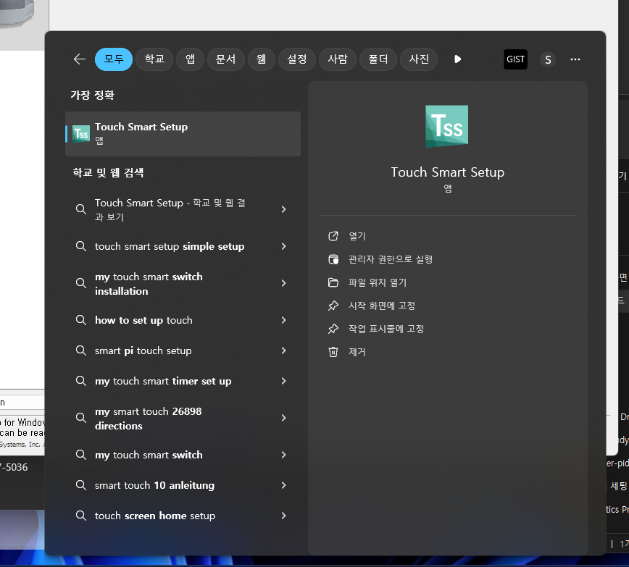Switch to the 학교 filter tab
Screen dimensions: 629x567
coord(154,59)
